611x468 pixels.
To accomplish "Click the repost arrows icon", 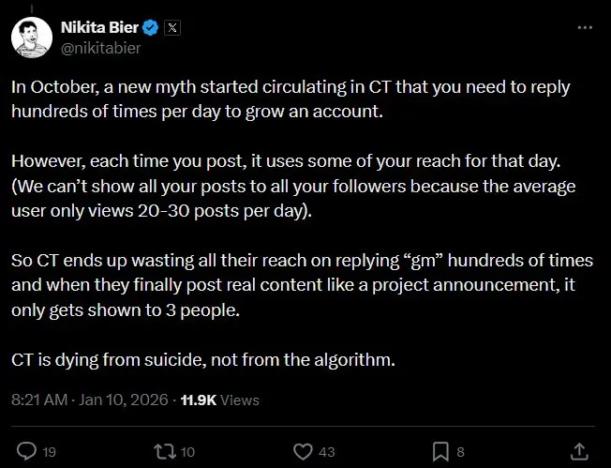I will click(165, 452).
